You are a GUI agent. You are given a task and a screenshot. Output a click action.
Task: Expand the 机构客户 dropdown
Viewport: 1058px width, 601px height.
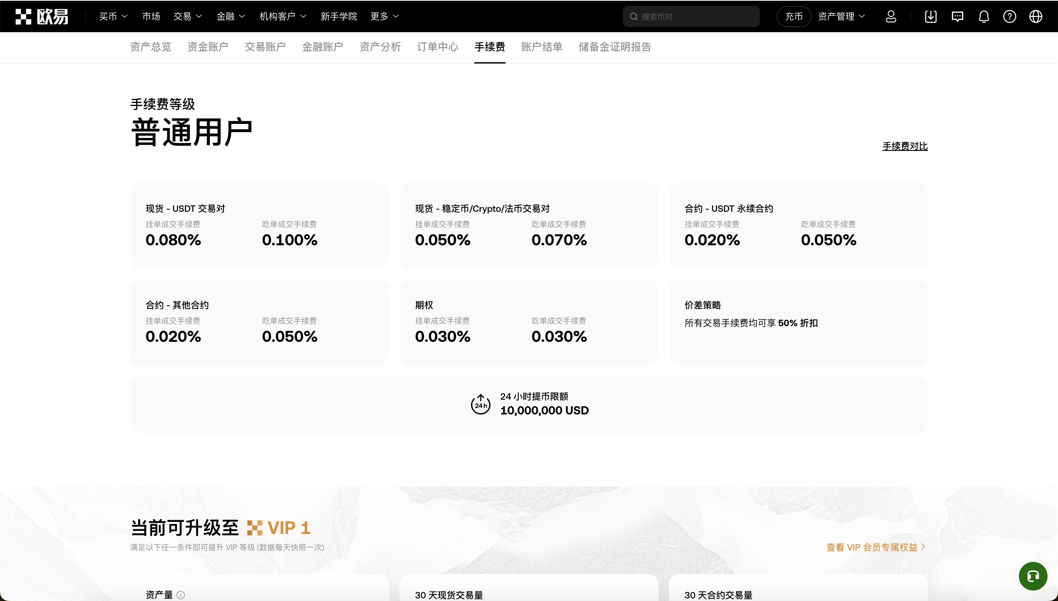point(283,16)
